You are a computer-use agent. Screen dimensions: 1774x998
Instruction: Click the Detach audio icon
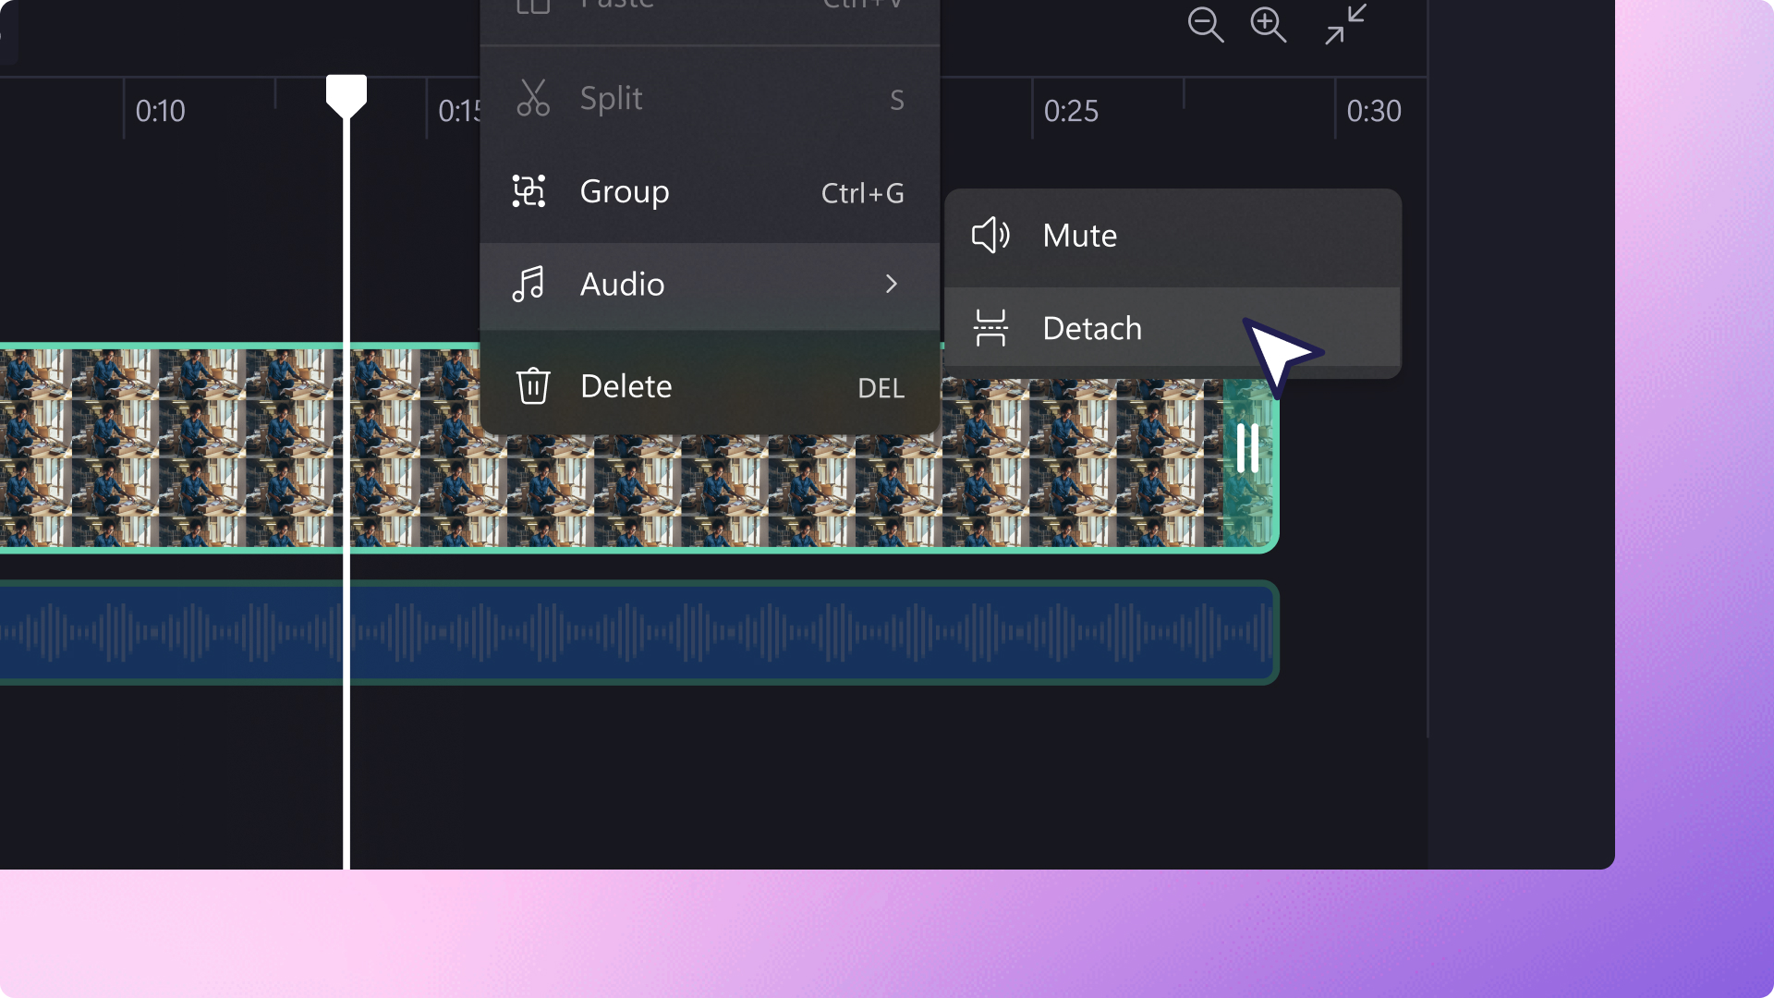point(990,328)
